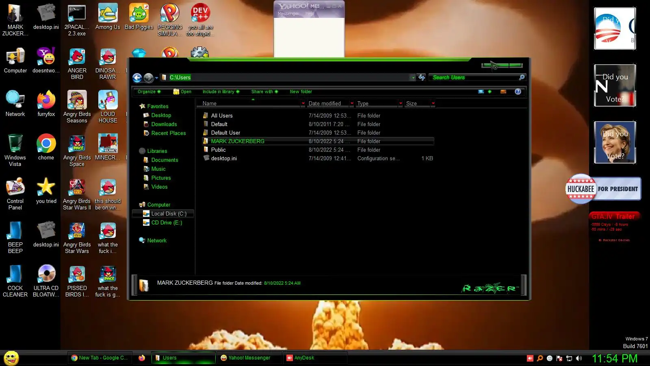Open the Among Us desktop icon
Viewport: 650px width, 366px height.
[x=108, y=17]
